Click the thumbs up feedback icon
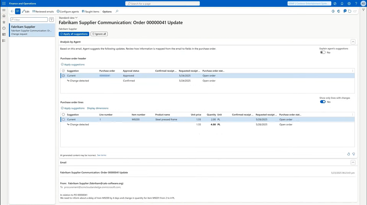The image size is (367, 205). click(348, 154)
